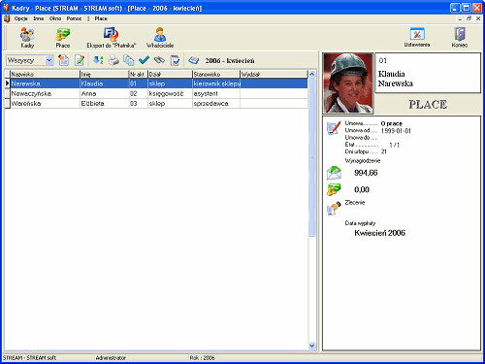Click the Elżbieta first name cell

pyautogui.click(x=104, y=104)
